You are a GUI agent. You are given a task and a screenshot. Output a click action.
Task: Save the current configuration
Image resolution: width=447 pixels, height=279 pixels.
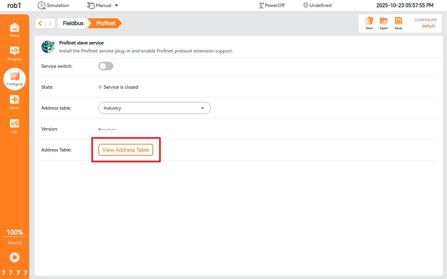click(x=398, y=23)
